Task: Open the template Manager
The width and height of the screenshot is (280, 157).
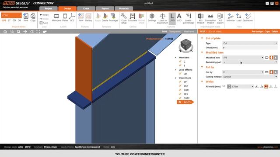Action: coord(113,17)
